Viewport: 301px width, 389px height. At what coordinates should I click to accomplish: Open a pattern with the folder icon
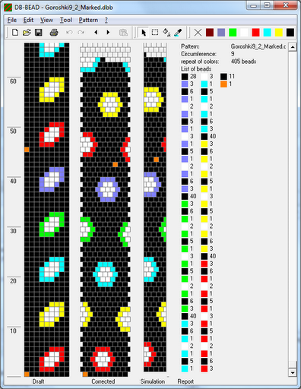[27, 33]
